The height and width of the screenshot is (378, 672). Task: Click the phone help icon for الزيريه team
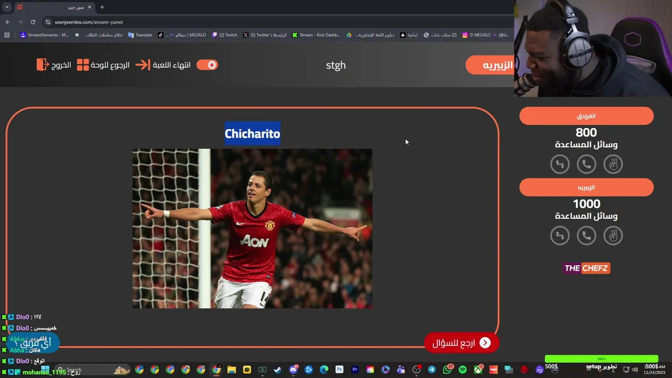coord(586,236)
